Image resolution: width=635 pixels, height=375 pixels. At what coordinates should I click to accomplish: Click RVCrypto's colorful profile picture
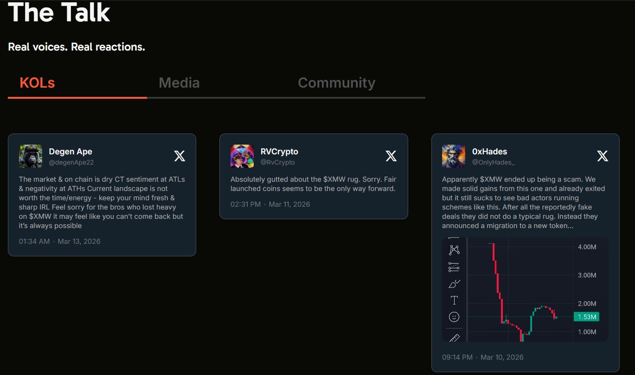(242, 156)
